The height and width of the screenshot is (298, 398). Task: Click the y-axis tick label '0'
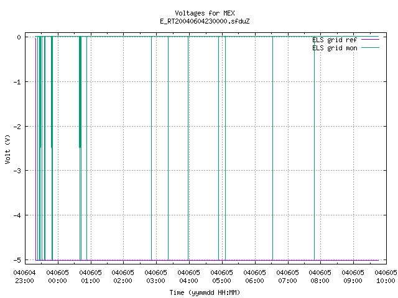19,37
